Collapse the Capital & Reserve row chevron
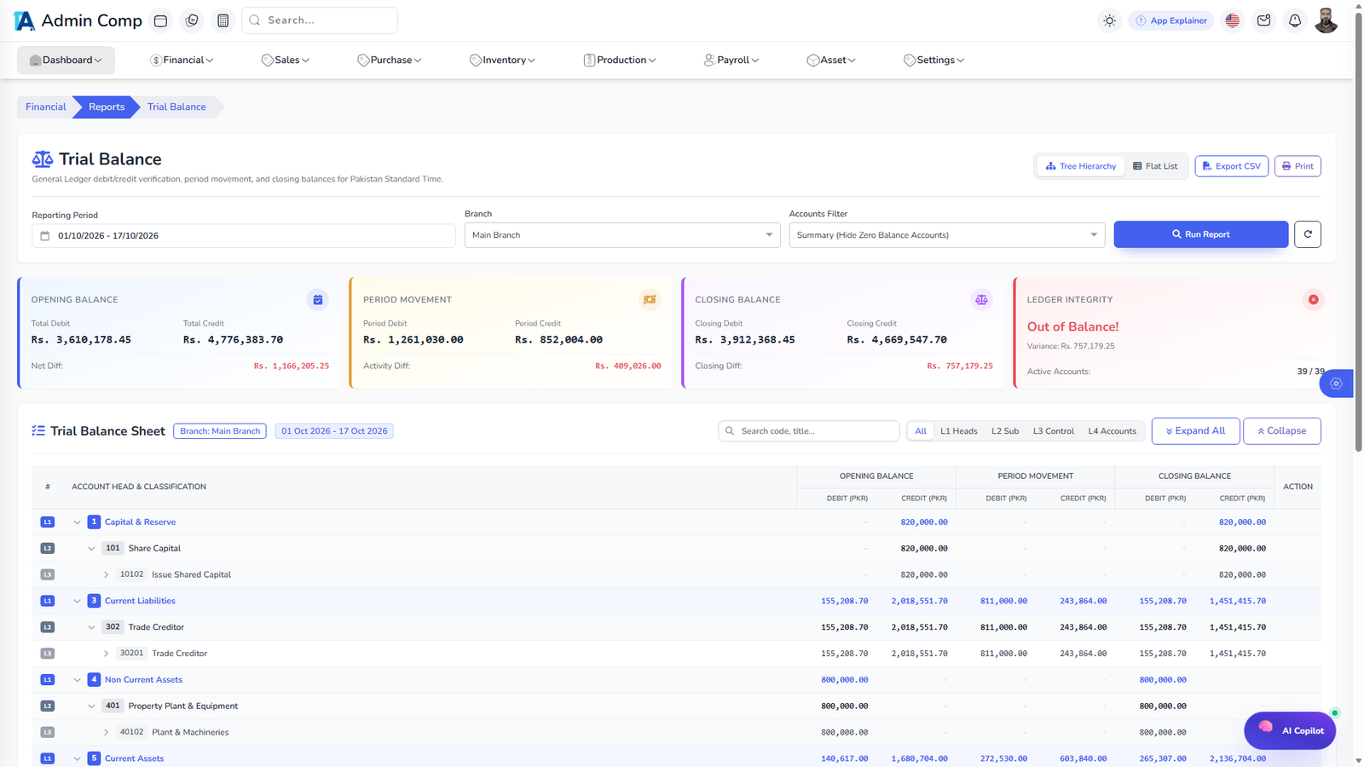The height and width of the screenshot is (767, 1364). (x=77, y=522)
